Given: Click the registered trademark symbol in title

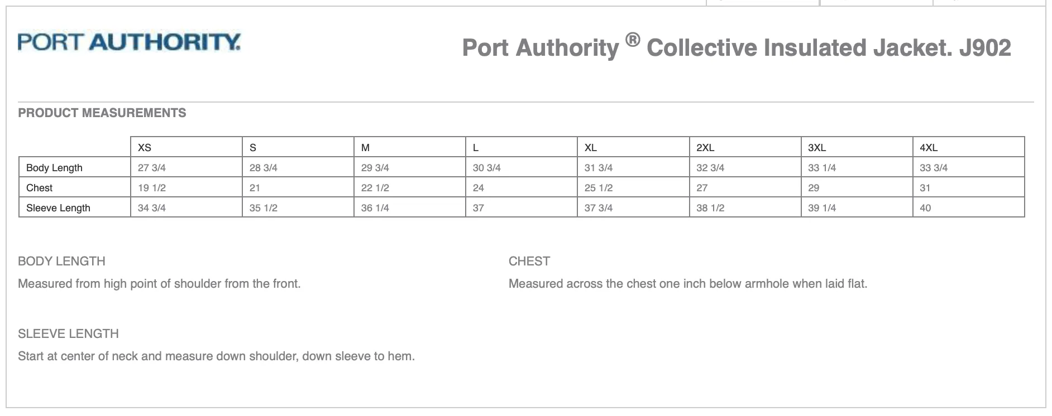Looking at the screenshot, I should point(632,40).
